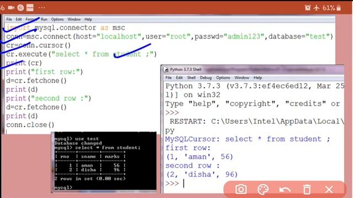Click the RESTART path line in shell
The image size is (353, 198).
pos(256,122)
